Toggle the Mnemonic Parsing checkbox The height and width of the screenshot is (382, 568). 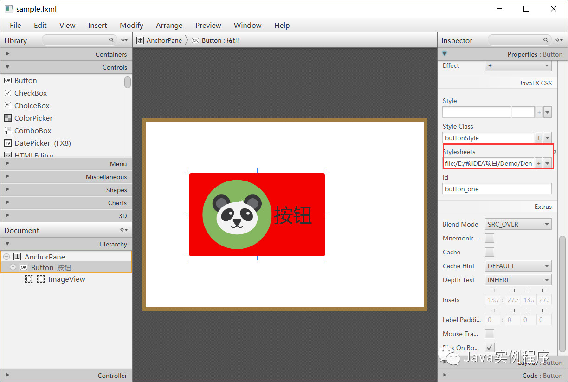(x=490, y=238)
